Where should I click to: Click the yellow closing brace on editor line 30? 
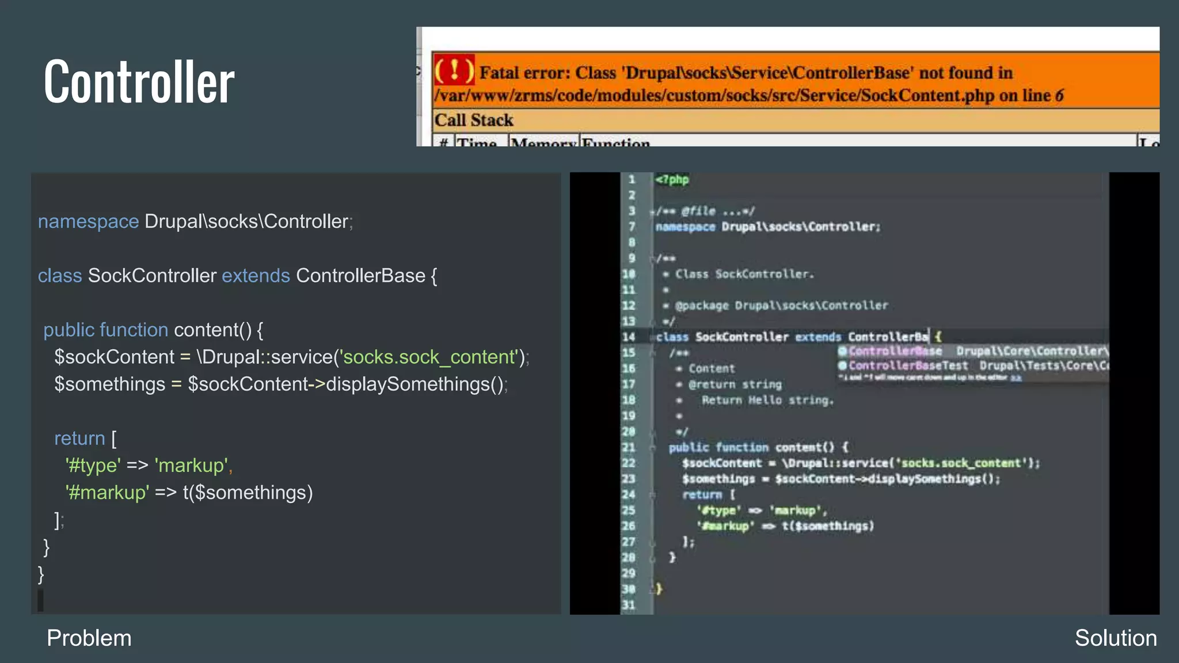coord(659,589)
